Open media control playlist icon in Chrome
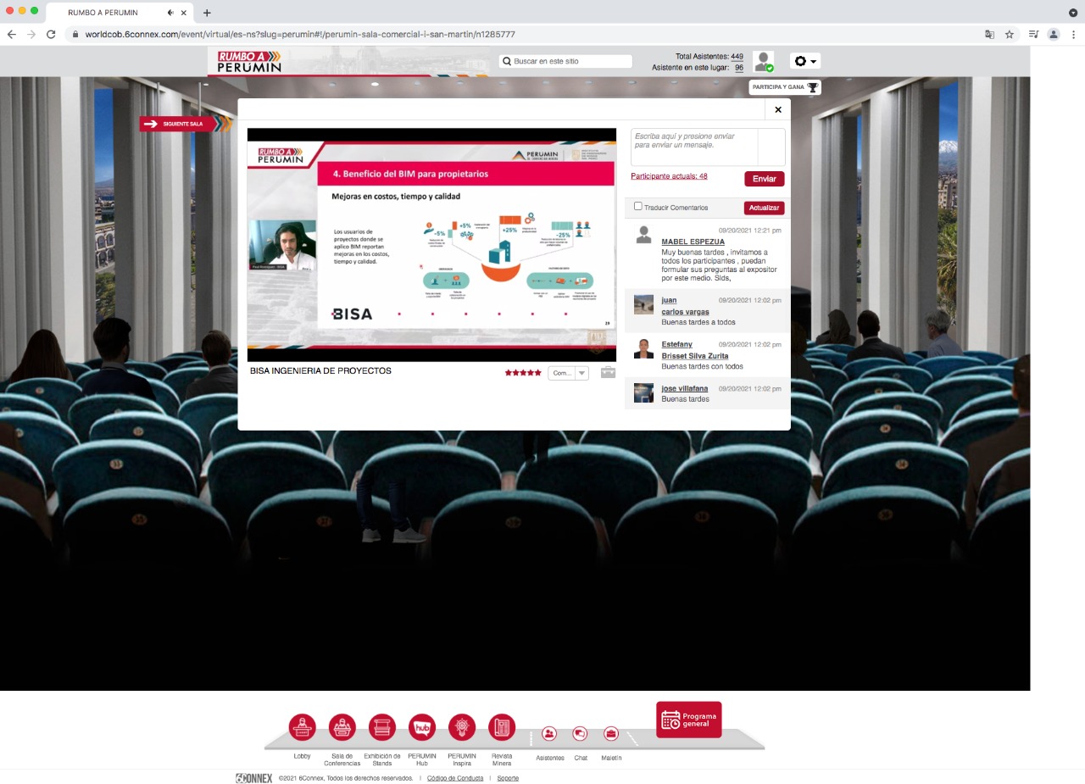Viewport: 1085px width, 784px height. (x=1033, y=35)
